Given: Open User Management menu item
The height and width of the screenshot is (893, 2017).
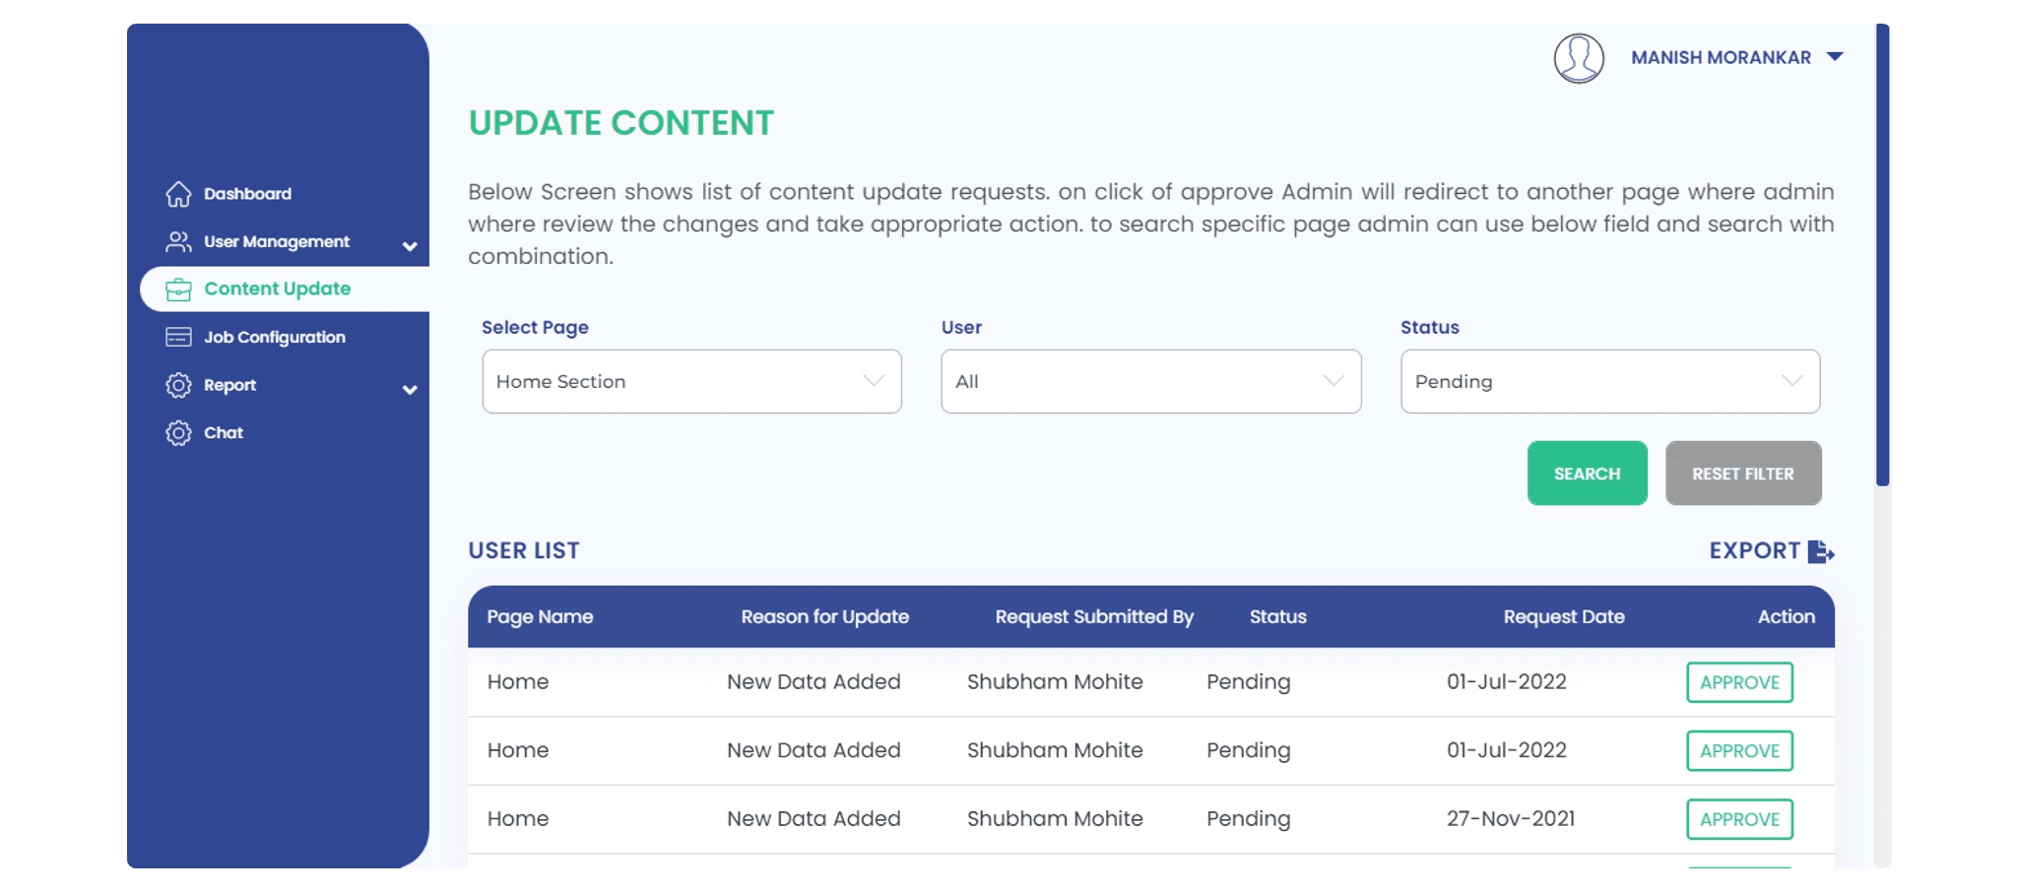Looking at the screenshot, I should click(277, 241).
